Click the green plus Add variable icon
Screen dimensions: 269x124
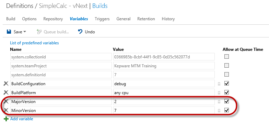6,119
